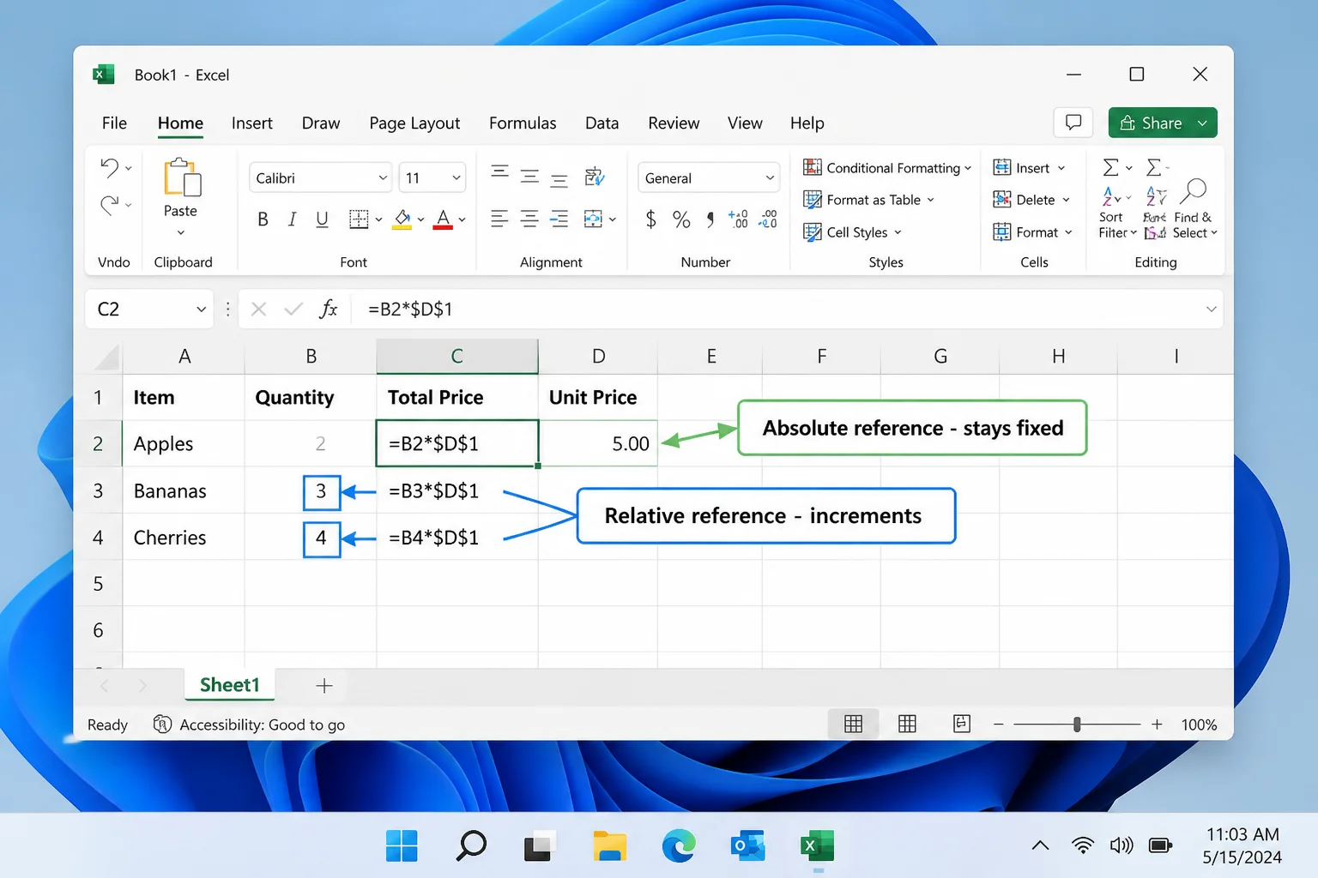
Task: Apply the yellow fill color bucket
Action: pos(402,219)
